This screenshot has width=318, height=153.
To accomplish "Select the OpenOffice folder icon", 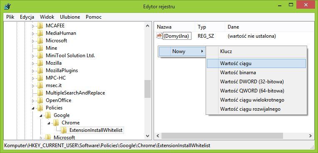I will [x=40, y=100].
